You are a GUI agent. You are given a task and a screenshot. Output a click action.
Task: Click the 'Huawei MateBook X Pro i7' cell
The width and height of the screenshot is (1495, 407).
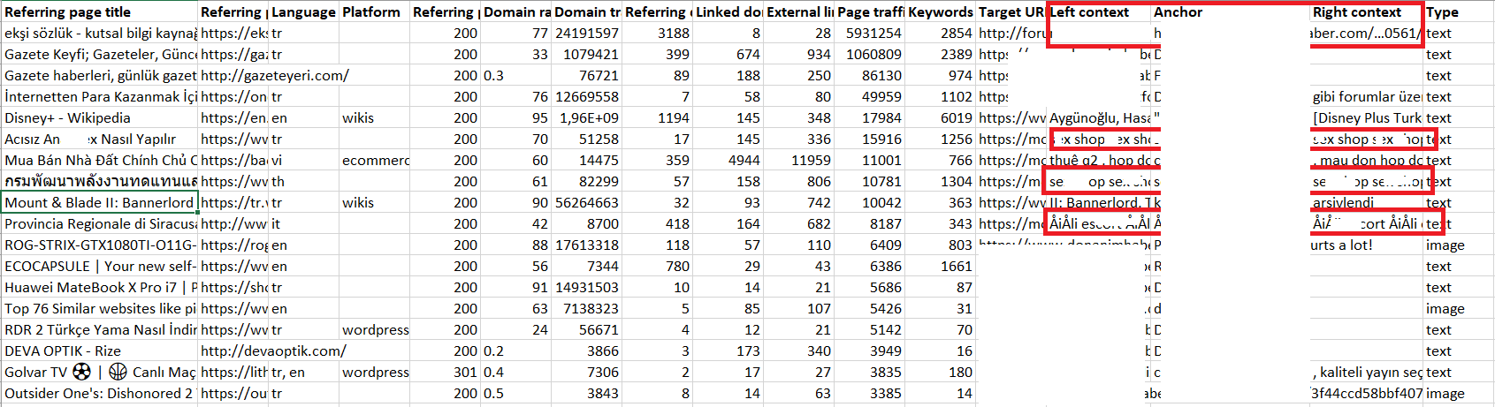pyautogui.click(x=99, y=287)
